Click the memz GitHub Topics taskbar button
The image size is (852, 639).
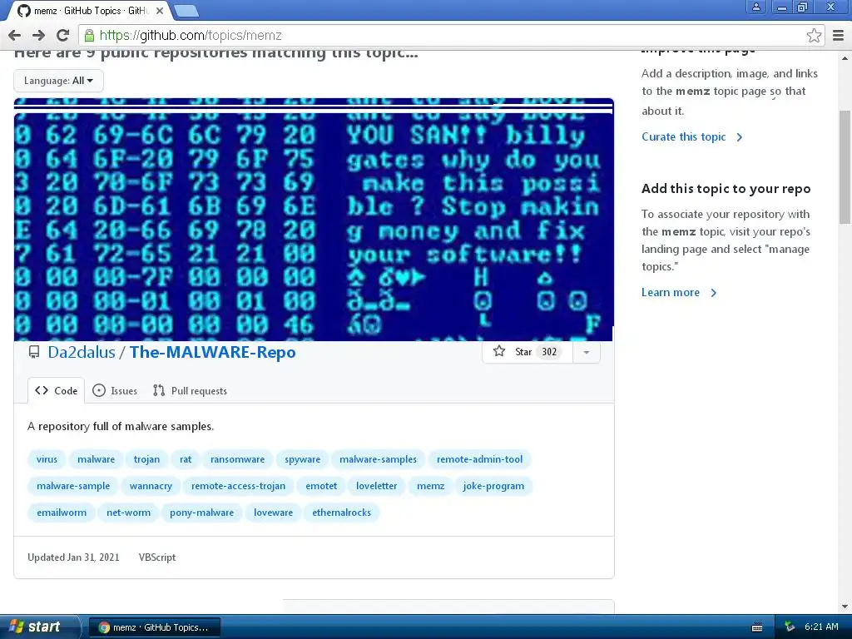(155, 627)
